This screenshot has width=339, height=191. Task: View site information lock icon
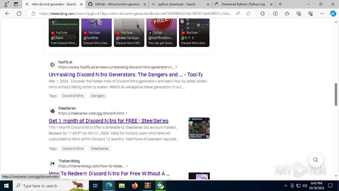click(x=33, y=14)
